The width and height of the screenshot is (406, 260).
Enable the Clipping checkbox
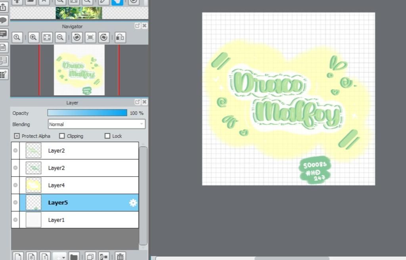[x=62, y=136]
